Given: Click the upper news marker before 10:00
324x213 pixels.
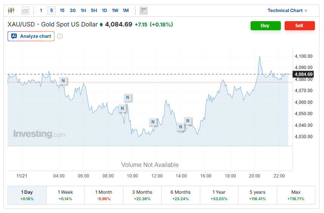Looking at the screenshot, I should 128,97.
